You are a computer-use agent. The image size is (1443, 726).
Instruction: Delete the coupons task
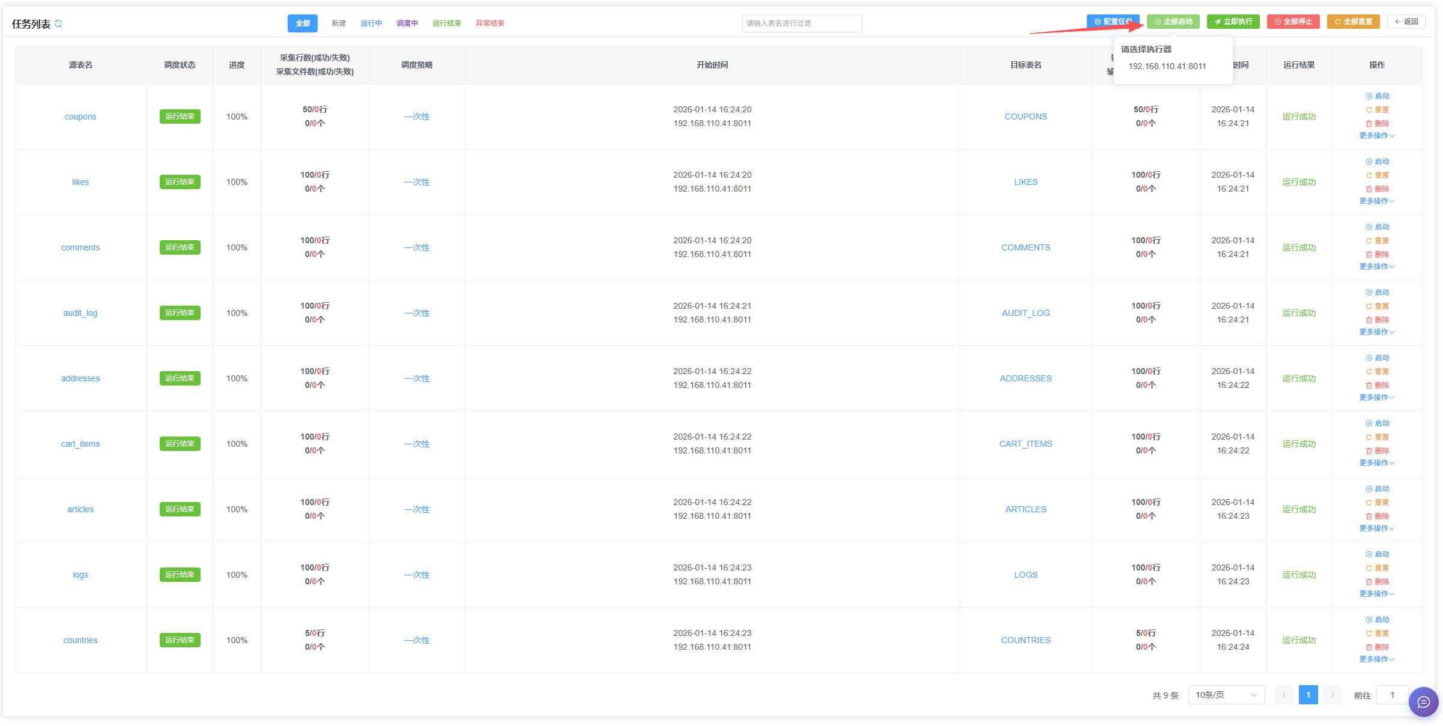1377,124
